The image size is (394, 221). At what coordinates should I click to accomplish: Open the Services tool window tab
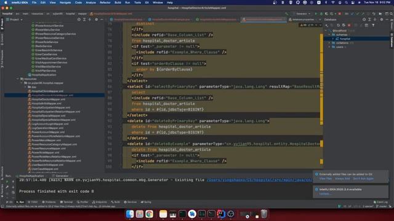click(131, 202)
